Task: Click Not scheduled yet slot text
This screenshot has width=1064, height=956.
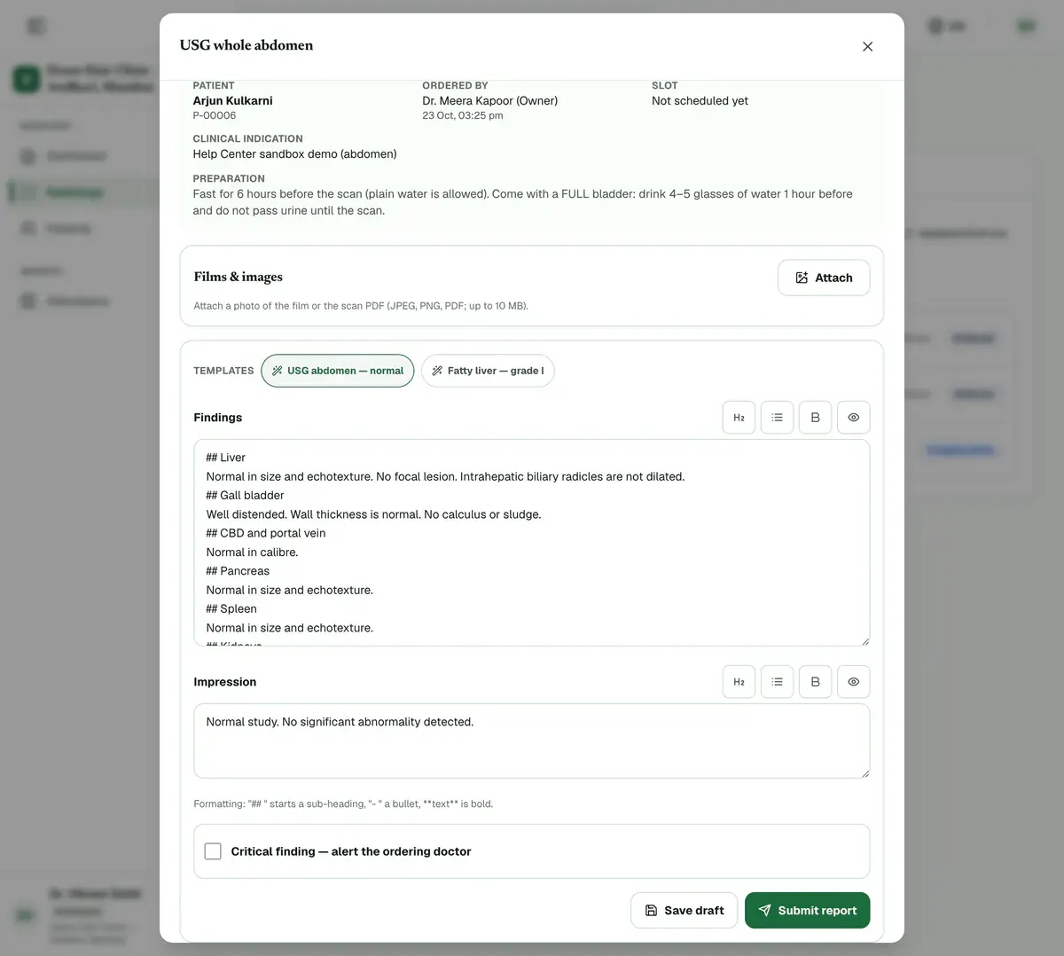Action: click(x=700, y=101)
